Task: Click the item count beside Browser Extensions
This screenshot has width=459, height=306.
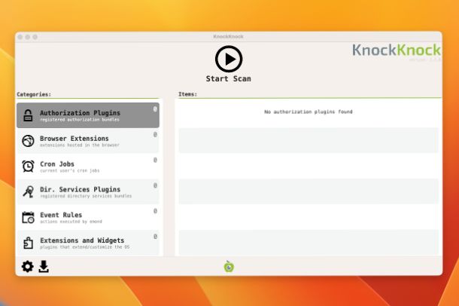Action: tap(155, 134)
